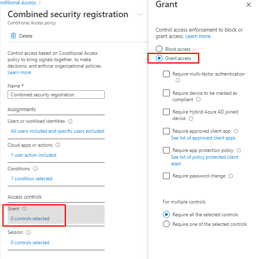Screen dimensions: 258x259
Task: Open the 1 user action included link
Action: click(34, 155)
